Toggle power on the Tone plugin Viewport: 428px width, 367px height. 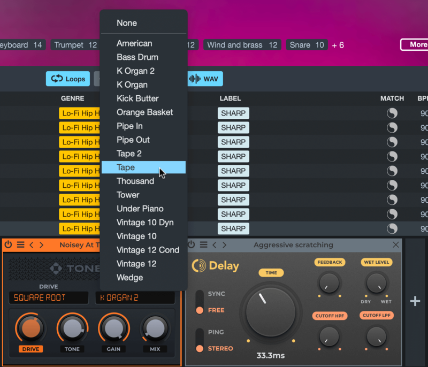[x=8, y=245]
